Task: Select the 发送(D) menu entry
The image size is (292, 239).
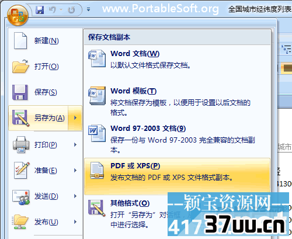Action: click(x=46, y=196)
